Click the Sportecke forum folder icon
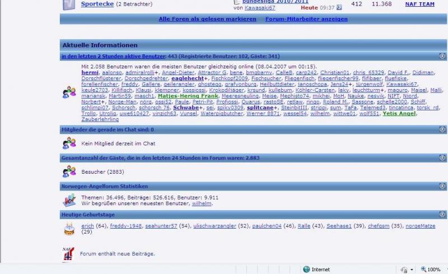This screenshot has width=448, height=274. click(68, 5)
